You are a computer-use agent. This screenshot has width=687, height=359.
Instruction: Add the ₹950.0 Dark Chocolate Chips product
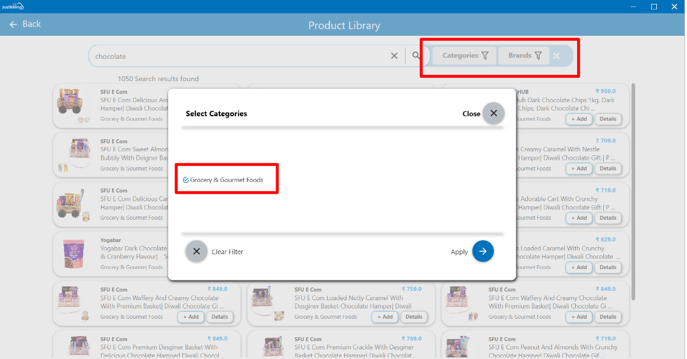pos(578,119)
